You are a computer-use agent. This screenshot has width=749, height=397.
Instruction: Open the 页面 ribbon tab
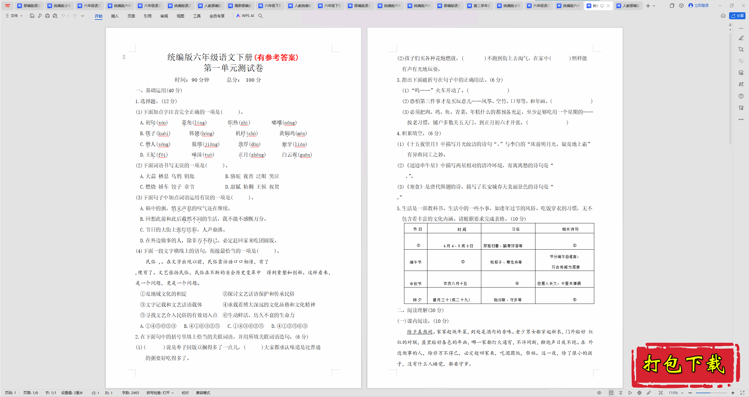pos(131,16)
